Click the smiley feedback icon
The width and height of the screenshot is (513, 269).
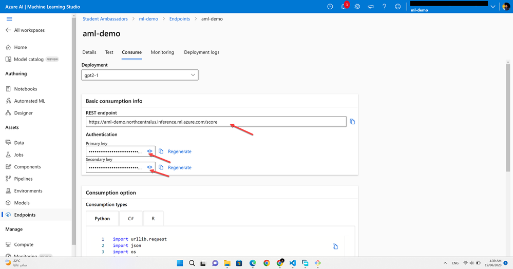[398, 7]
